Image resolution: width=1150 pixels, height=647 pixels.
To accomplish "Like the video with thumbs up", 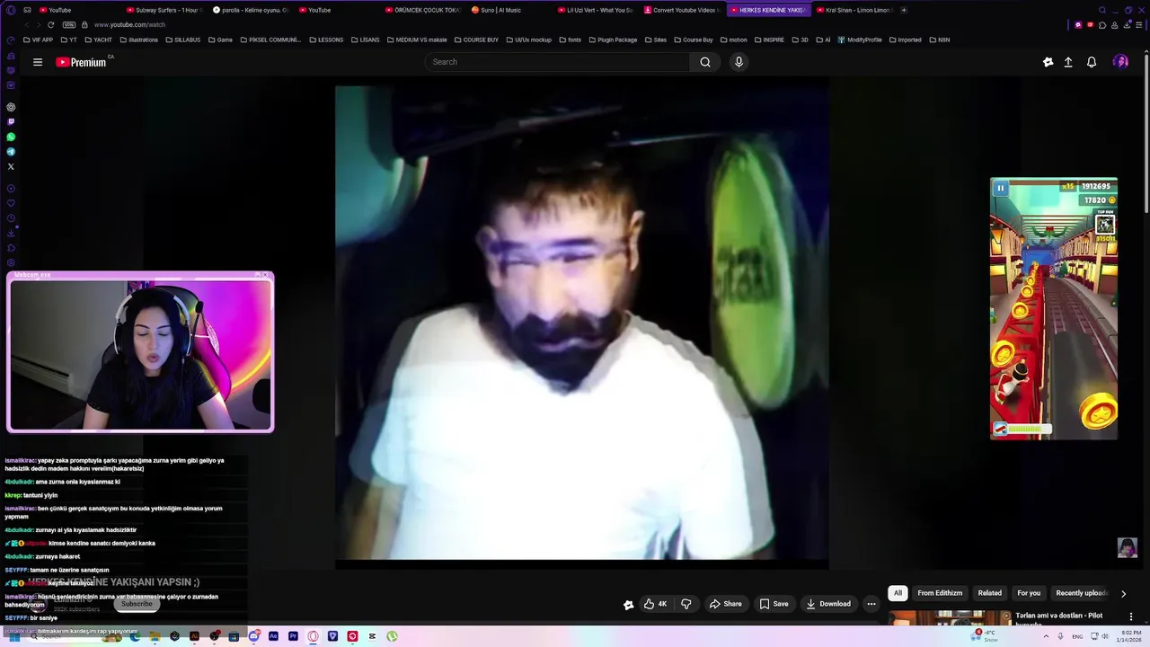I will [x=655, y=604].
